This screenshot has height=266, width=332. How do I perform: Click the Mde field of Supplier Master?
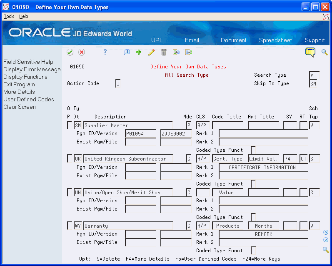(x=189, y=125)
